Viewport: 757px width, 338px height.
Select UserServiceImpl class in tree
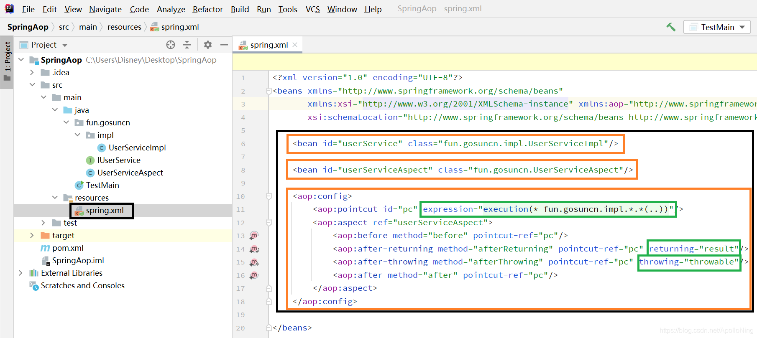(137, 147)
